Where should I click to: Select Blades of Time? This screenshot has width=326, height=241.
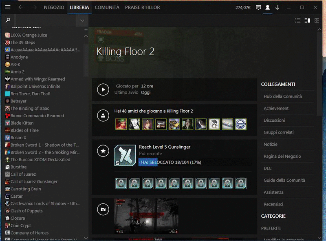24,130
